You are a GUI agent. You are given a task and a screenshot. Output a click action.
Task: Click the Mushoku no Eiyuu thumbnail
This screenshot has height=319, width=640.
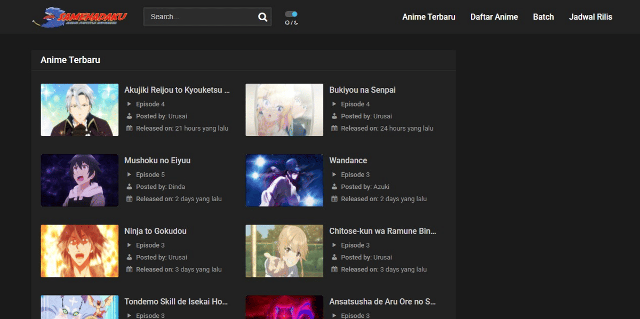79,180
